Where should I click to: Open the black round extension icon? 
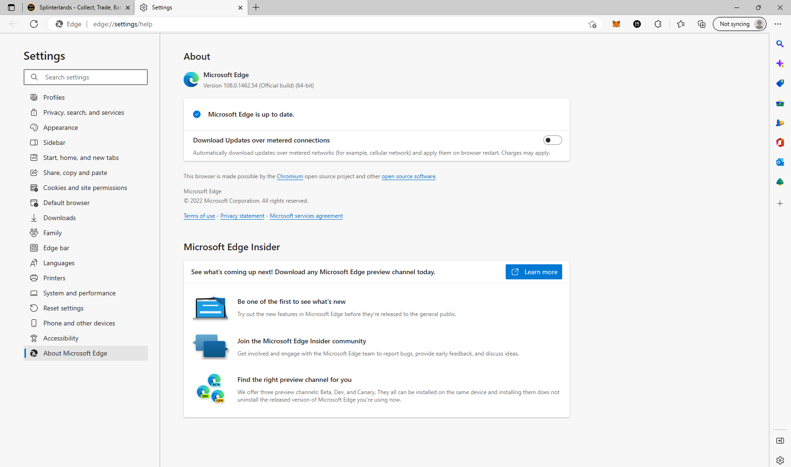pyautogui.click(x=637, y=24)
